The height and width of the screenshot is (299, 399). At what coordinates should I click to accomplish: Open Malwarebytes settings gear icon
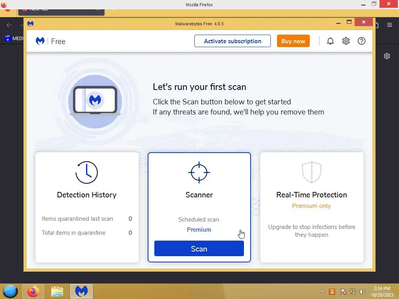coord(346,41)
